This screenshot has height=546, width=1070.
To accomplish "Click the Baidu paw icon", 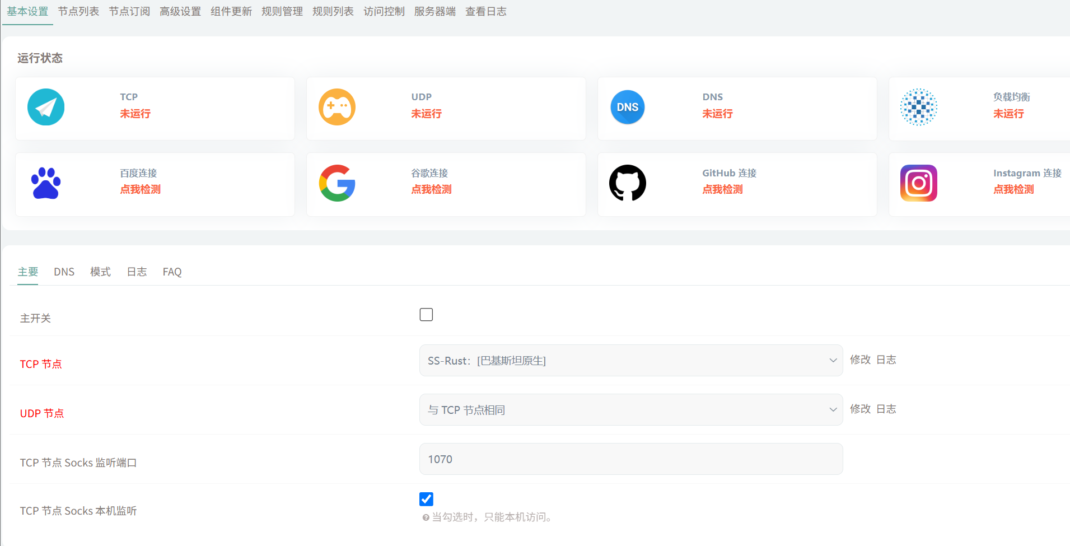I will click(x=46, y=183).
